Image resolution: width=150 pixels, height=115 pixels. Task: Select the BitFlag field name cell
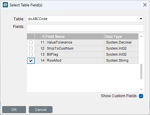point(75,55)
